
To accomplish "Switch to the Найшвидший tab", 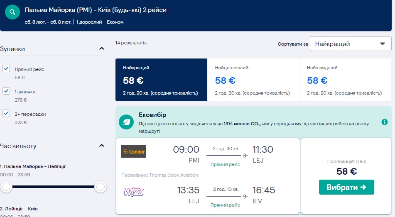I will point(345,80).
